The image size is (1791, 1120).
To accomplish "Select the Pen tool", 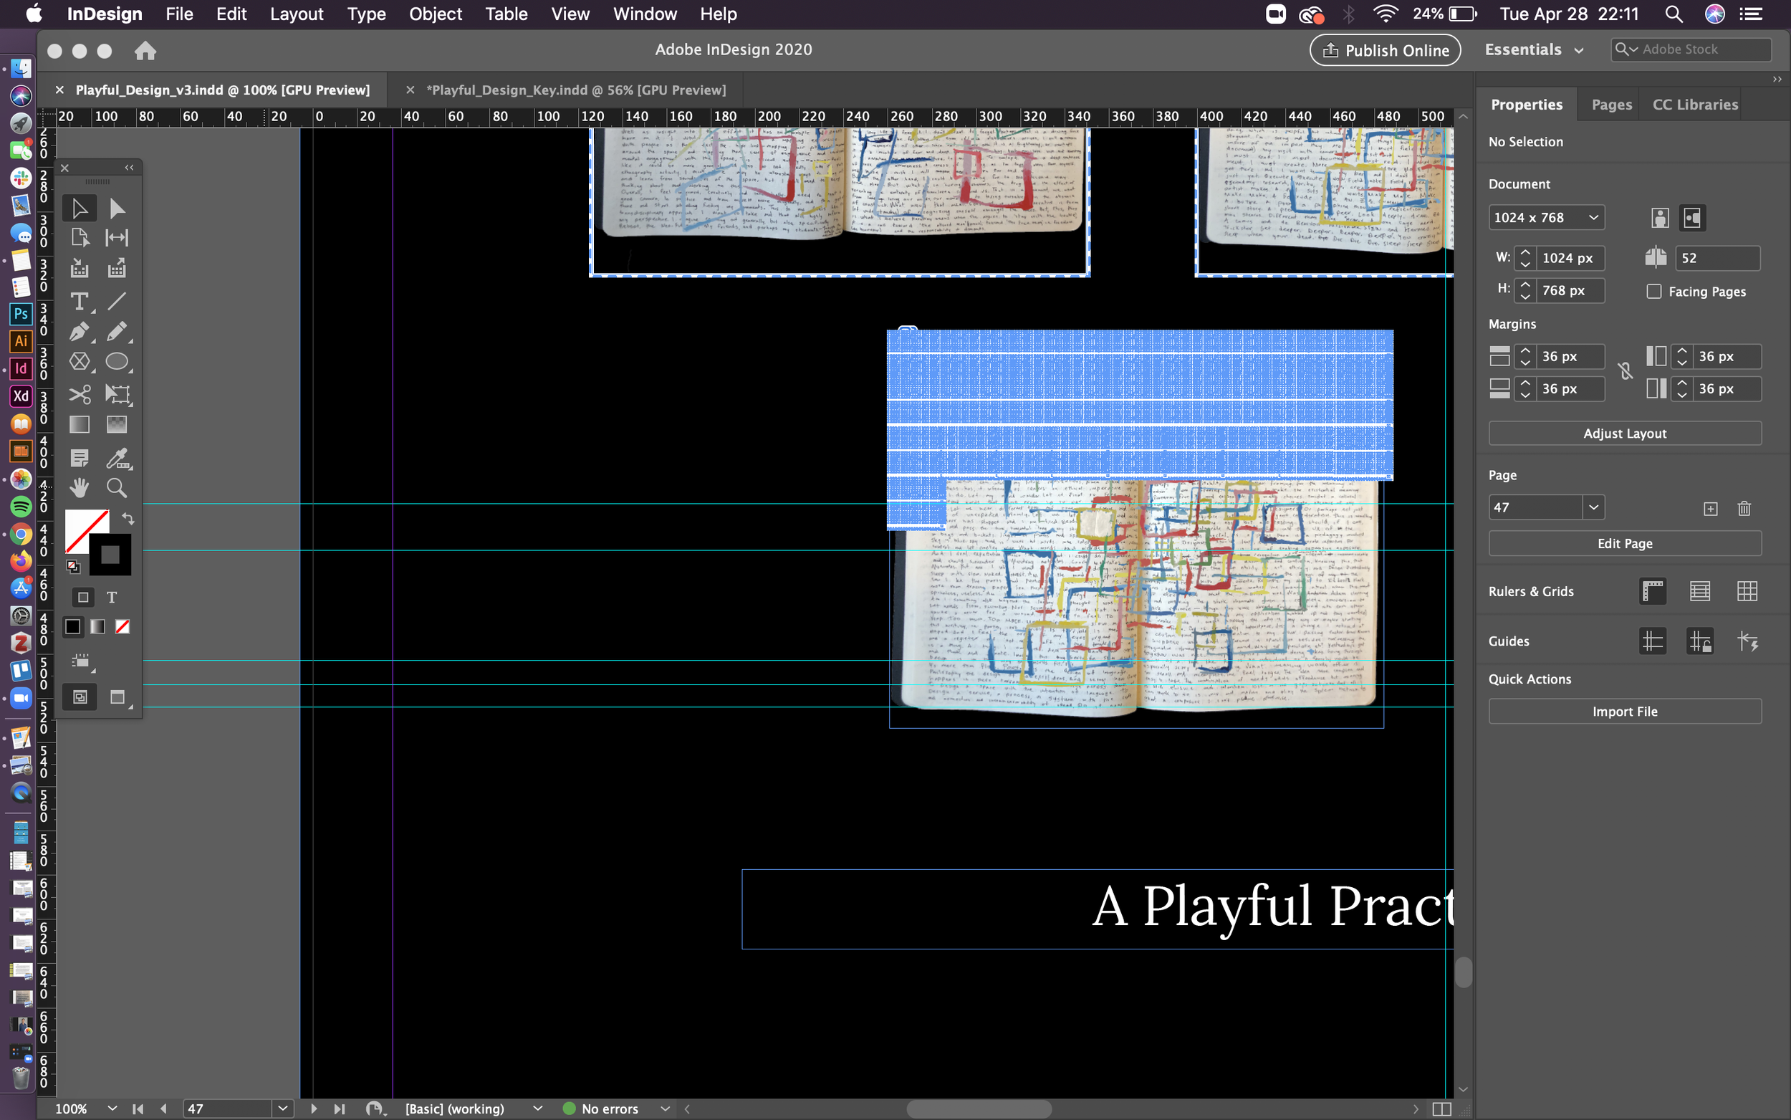I will (79, 331).
